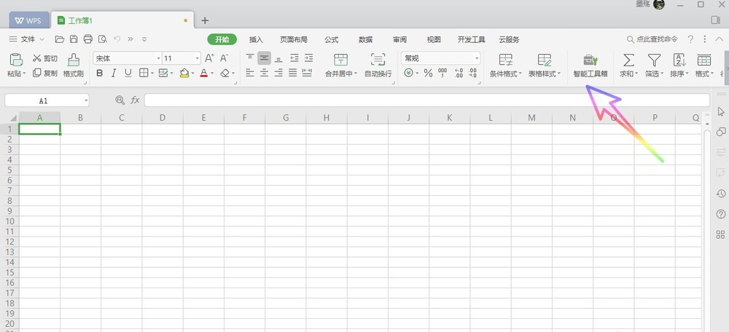
Task: Click the decrease indent icon
Action: point(295,58)
